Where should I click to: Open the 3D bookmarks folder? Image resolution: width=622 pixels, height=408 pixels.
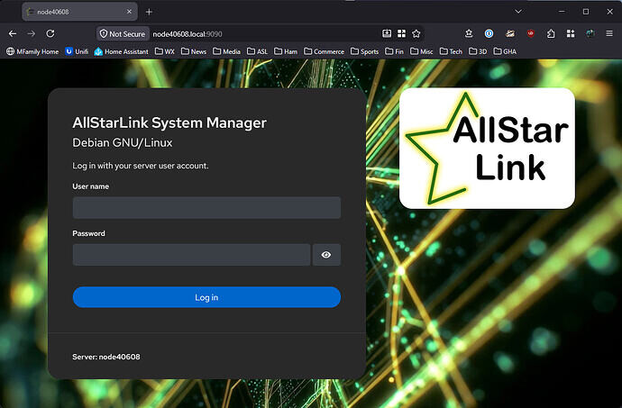[x=478, y=51]
